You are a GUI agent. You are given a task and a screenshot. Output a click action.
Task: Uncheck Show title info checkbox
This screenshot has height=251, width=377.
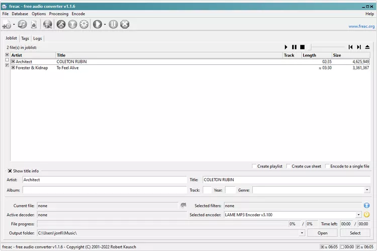(x=10, y=171)
